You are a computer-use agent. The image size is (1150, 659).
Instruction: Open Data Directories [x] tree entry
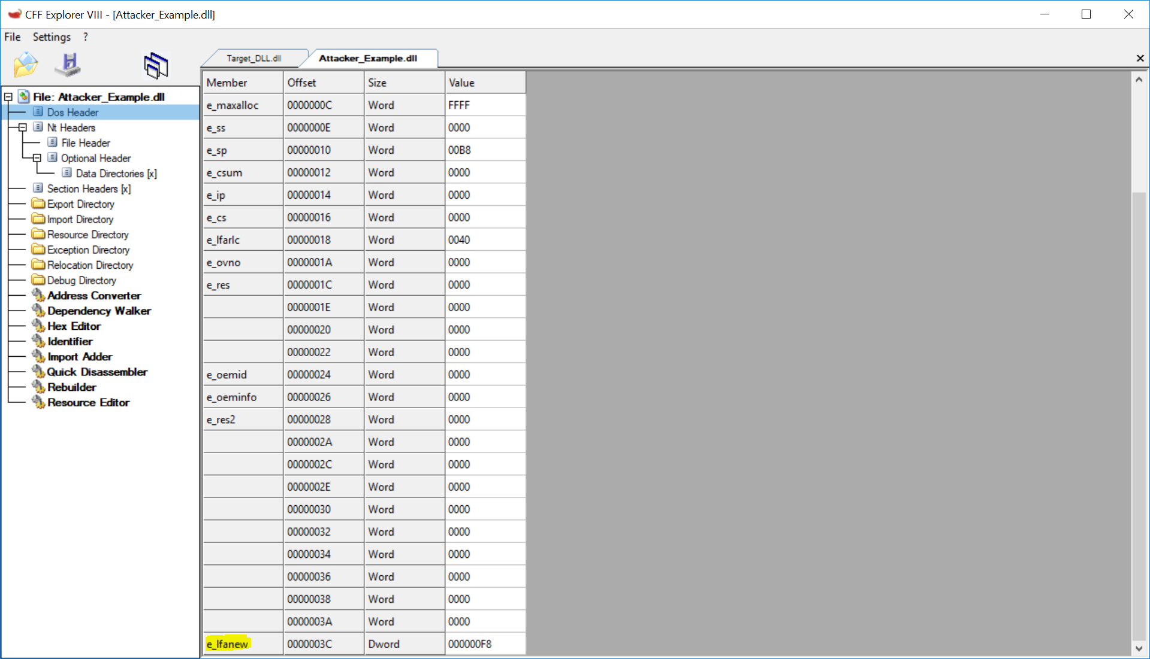click(x=116, y=173)
